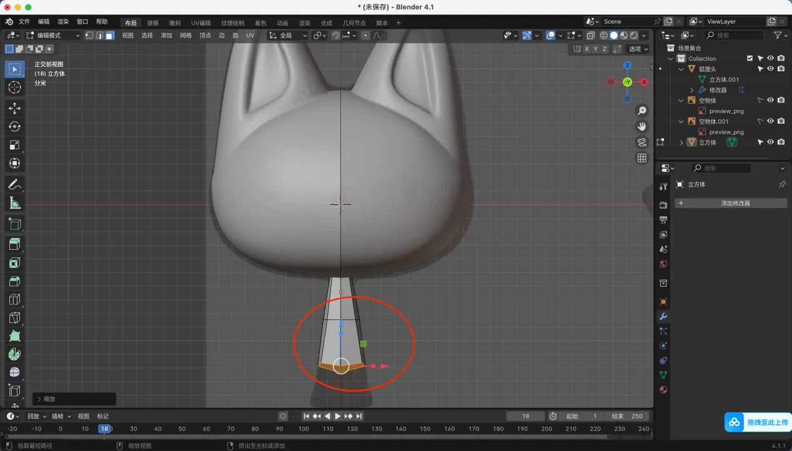Switch to face select mode

tap(109, 36)
